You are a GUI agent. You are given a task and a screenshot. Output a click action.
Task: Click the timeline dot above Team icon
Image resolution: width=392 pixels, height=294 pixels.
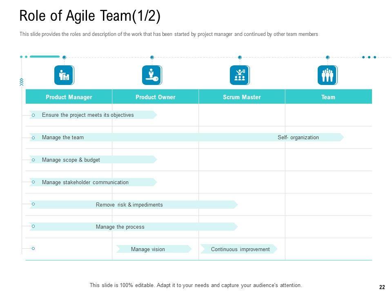pos(327,58)
